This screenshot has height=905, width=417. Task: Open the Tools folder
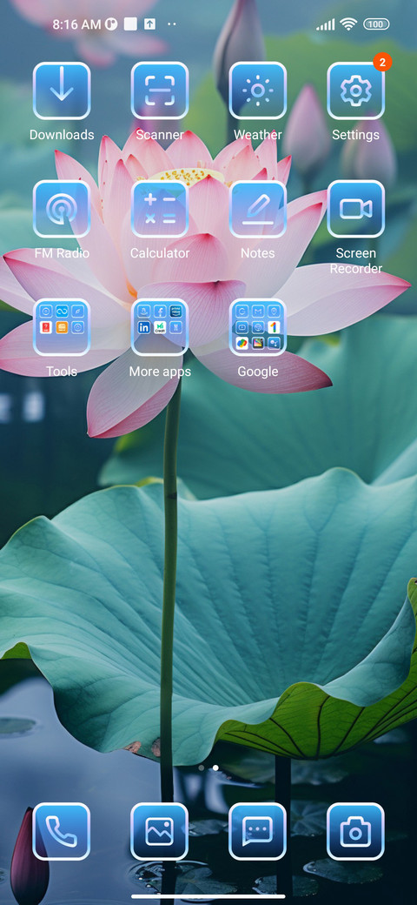[62, 327]
